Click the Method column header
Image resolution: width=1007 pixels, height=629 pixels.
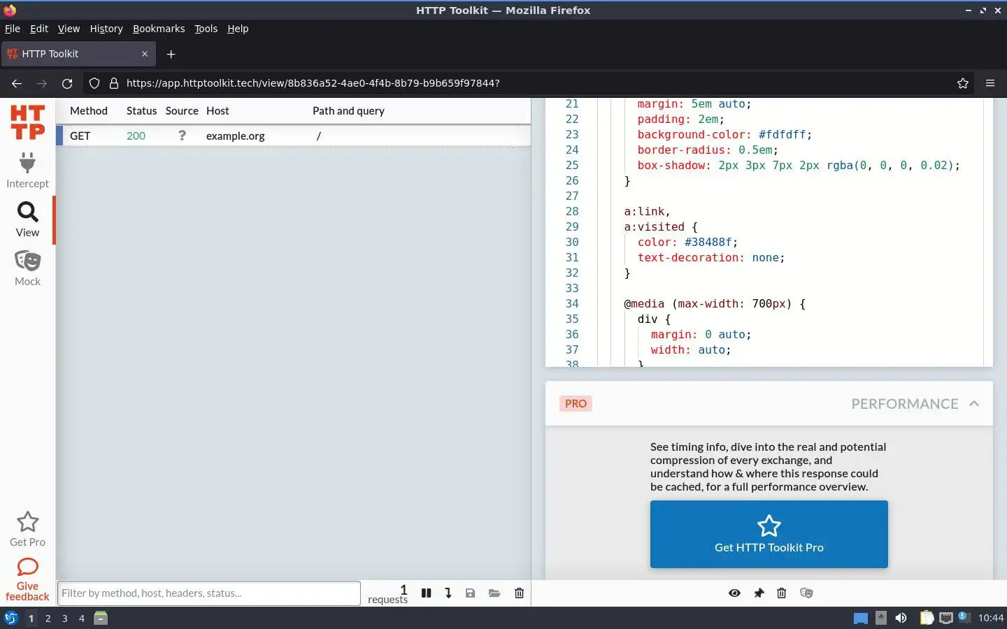click(x=89, y=110)
